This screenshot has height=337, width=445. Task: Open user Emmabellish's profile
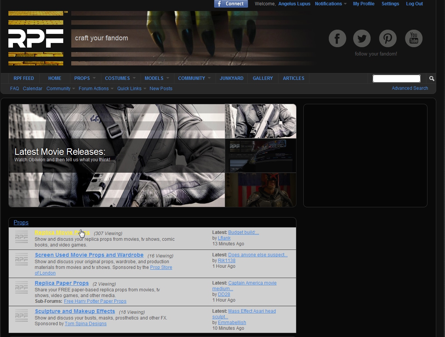point(232,322)
